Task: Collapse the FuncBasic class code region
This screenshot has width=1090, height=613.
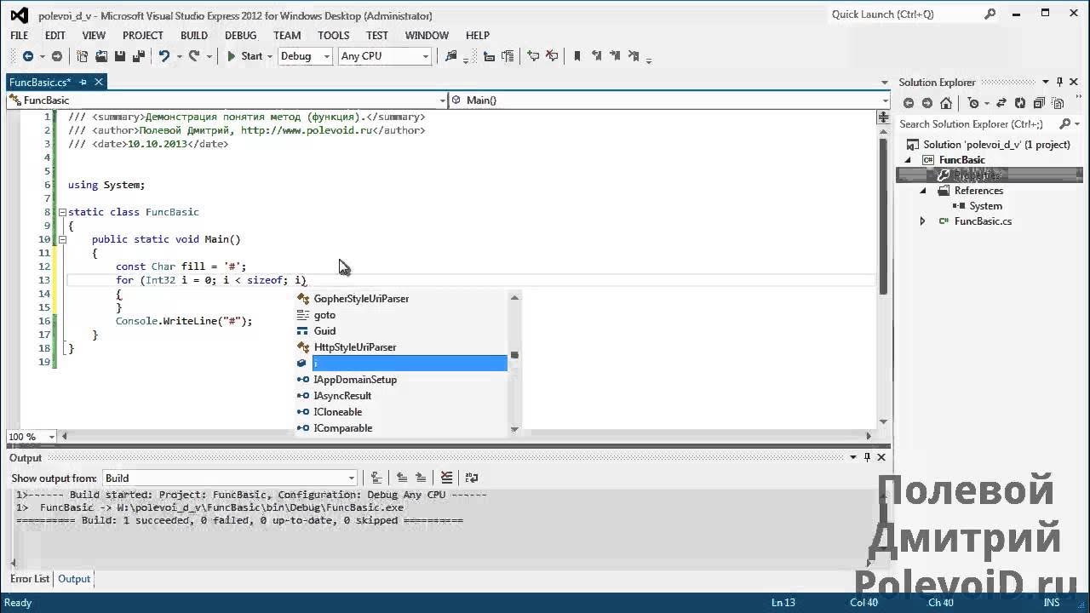Action: 62,212
